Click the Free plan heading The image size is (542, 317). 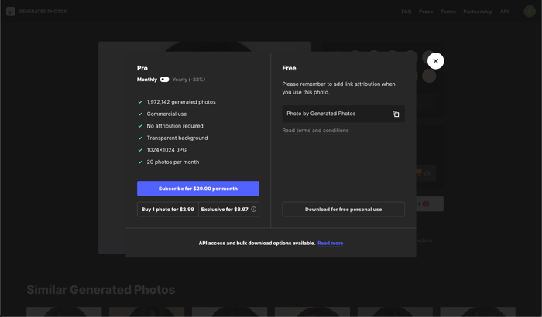(289, 68)
